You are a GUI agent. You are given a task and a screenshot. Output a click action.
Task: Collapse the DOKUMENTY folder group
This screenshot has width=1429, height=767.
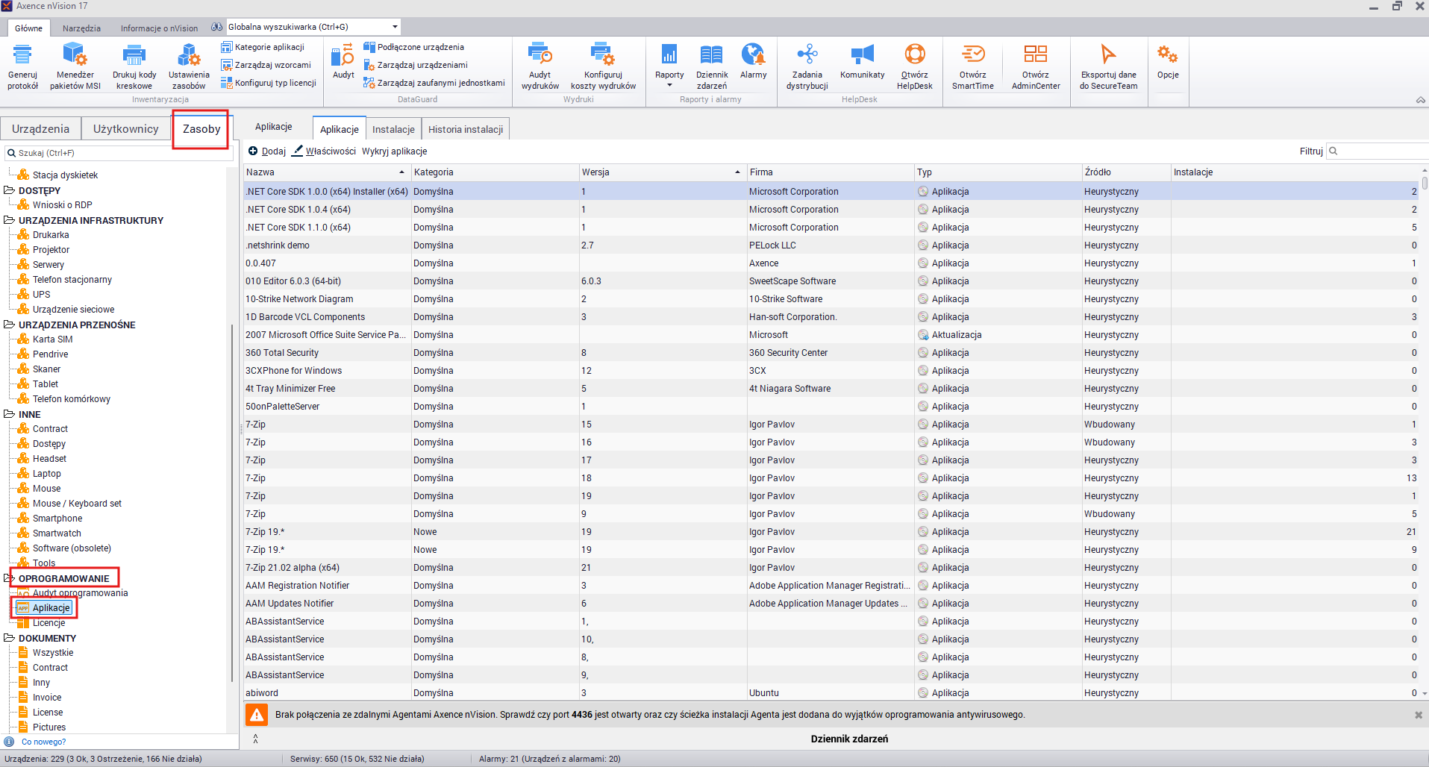coord(10,638)
